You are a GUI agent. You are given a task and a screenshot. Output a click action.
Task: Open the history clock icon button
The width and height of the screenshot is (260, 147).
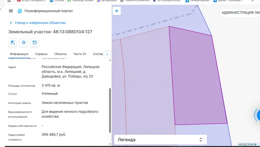click(35, 43)
